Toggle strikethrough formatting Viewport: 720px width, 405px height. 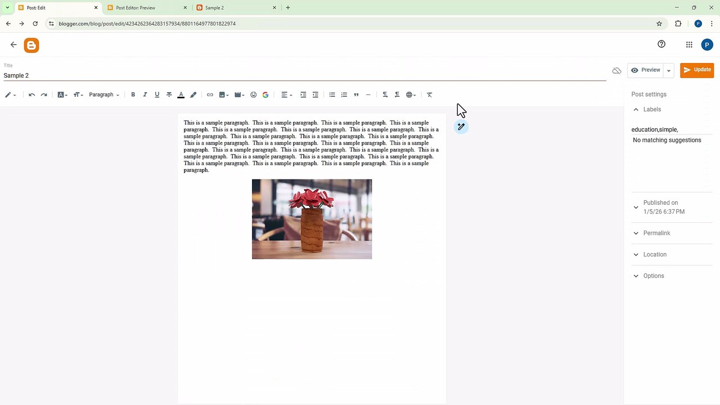[x=169, y=94]
